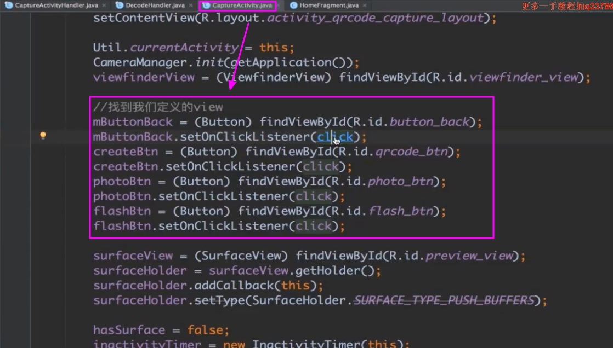This screenshot has width=613, height=348.
Task: Click activity_qrcode_capture_layout in setContentView line
Action: (x=375, y=18)
